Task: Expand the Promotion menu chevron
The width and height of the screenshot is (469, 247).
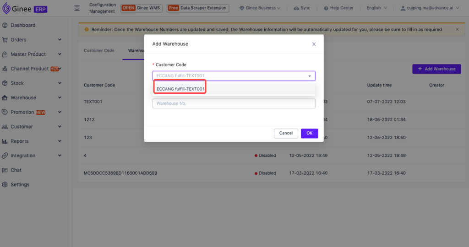Action: click(x=60, y=112)
